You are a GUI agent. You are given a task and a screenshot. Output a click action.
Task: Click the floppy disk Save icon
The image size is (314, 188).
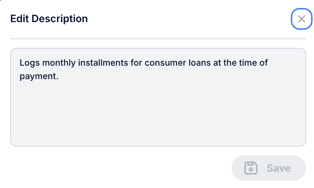(x=251, y=168)
